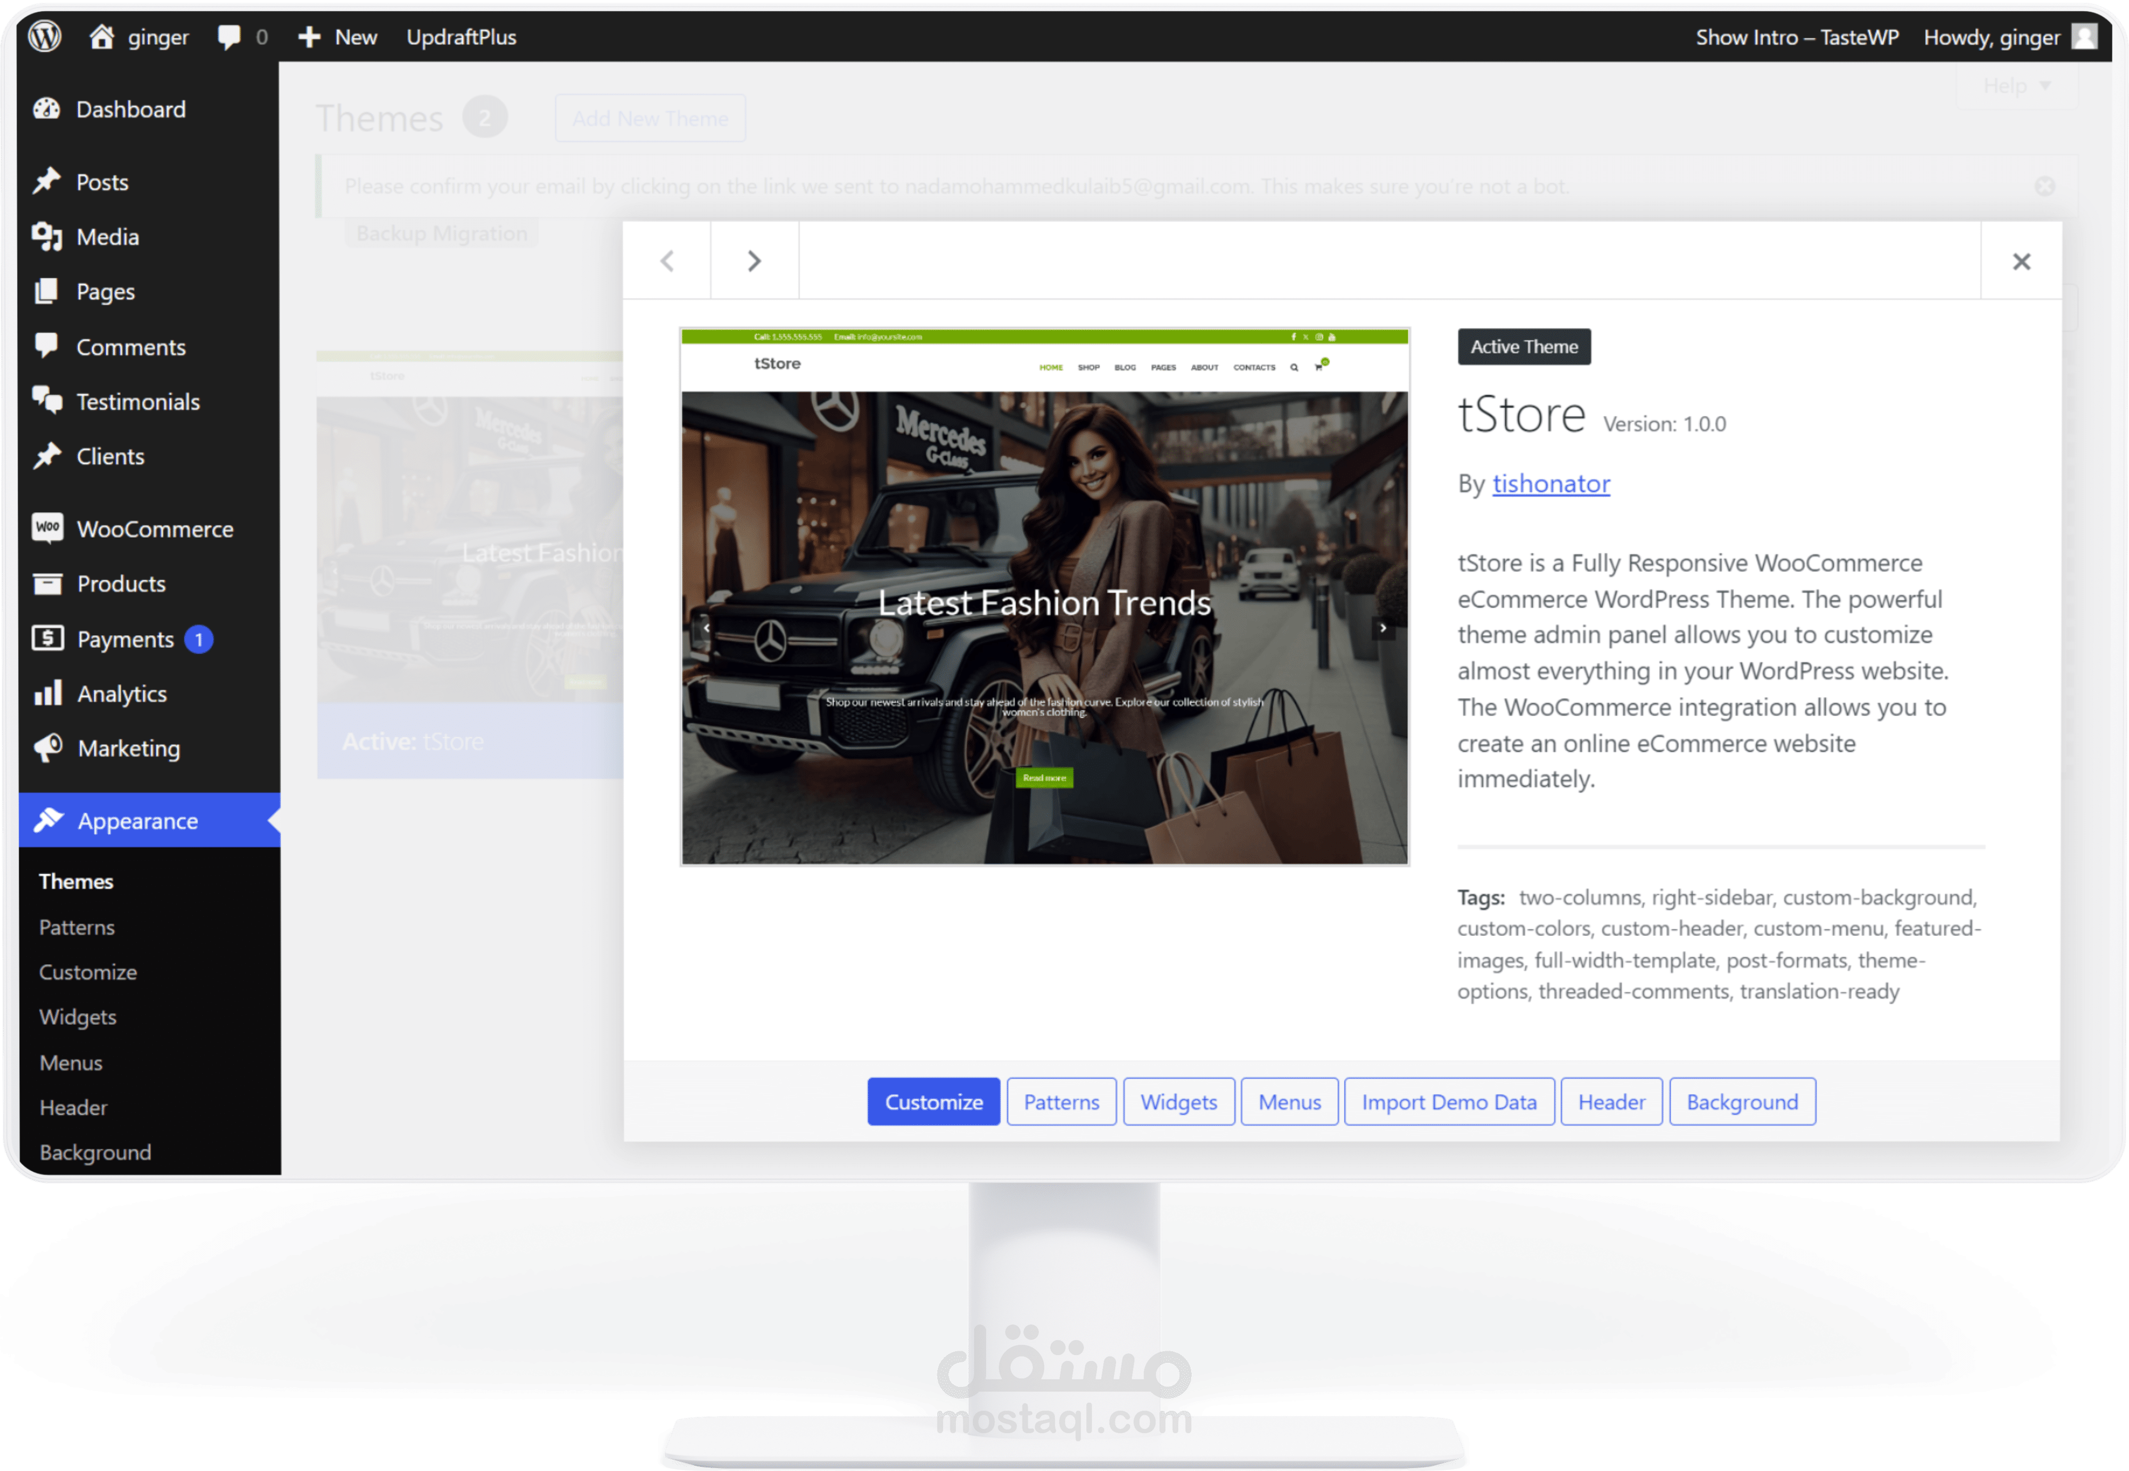Open UpdraftPlus in the admin bar

coord(461,37)
